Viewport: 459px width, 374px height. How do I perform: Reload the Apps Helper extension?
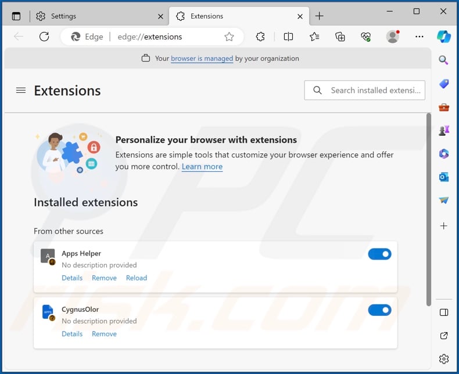(137, 278)
